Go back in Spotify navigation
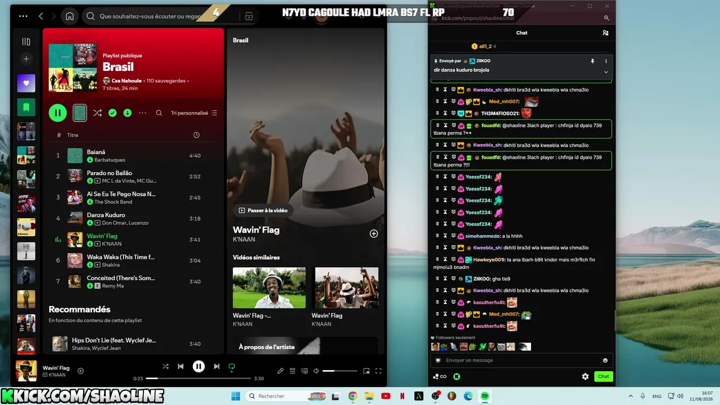720x405 pixels. (41, 16)
